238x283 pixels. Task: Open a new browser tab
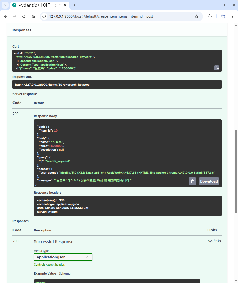pos(74,5)
